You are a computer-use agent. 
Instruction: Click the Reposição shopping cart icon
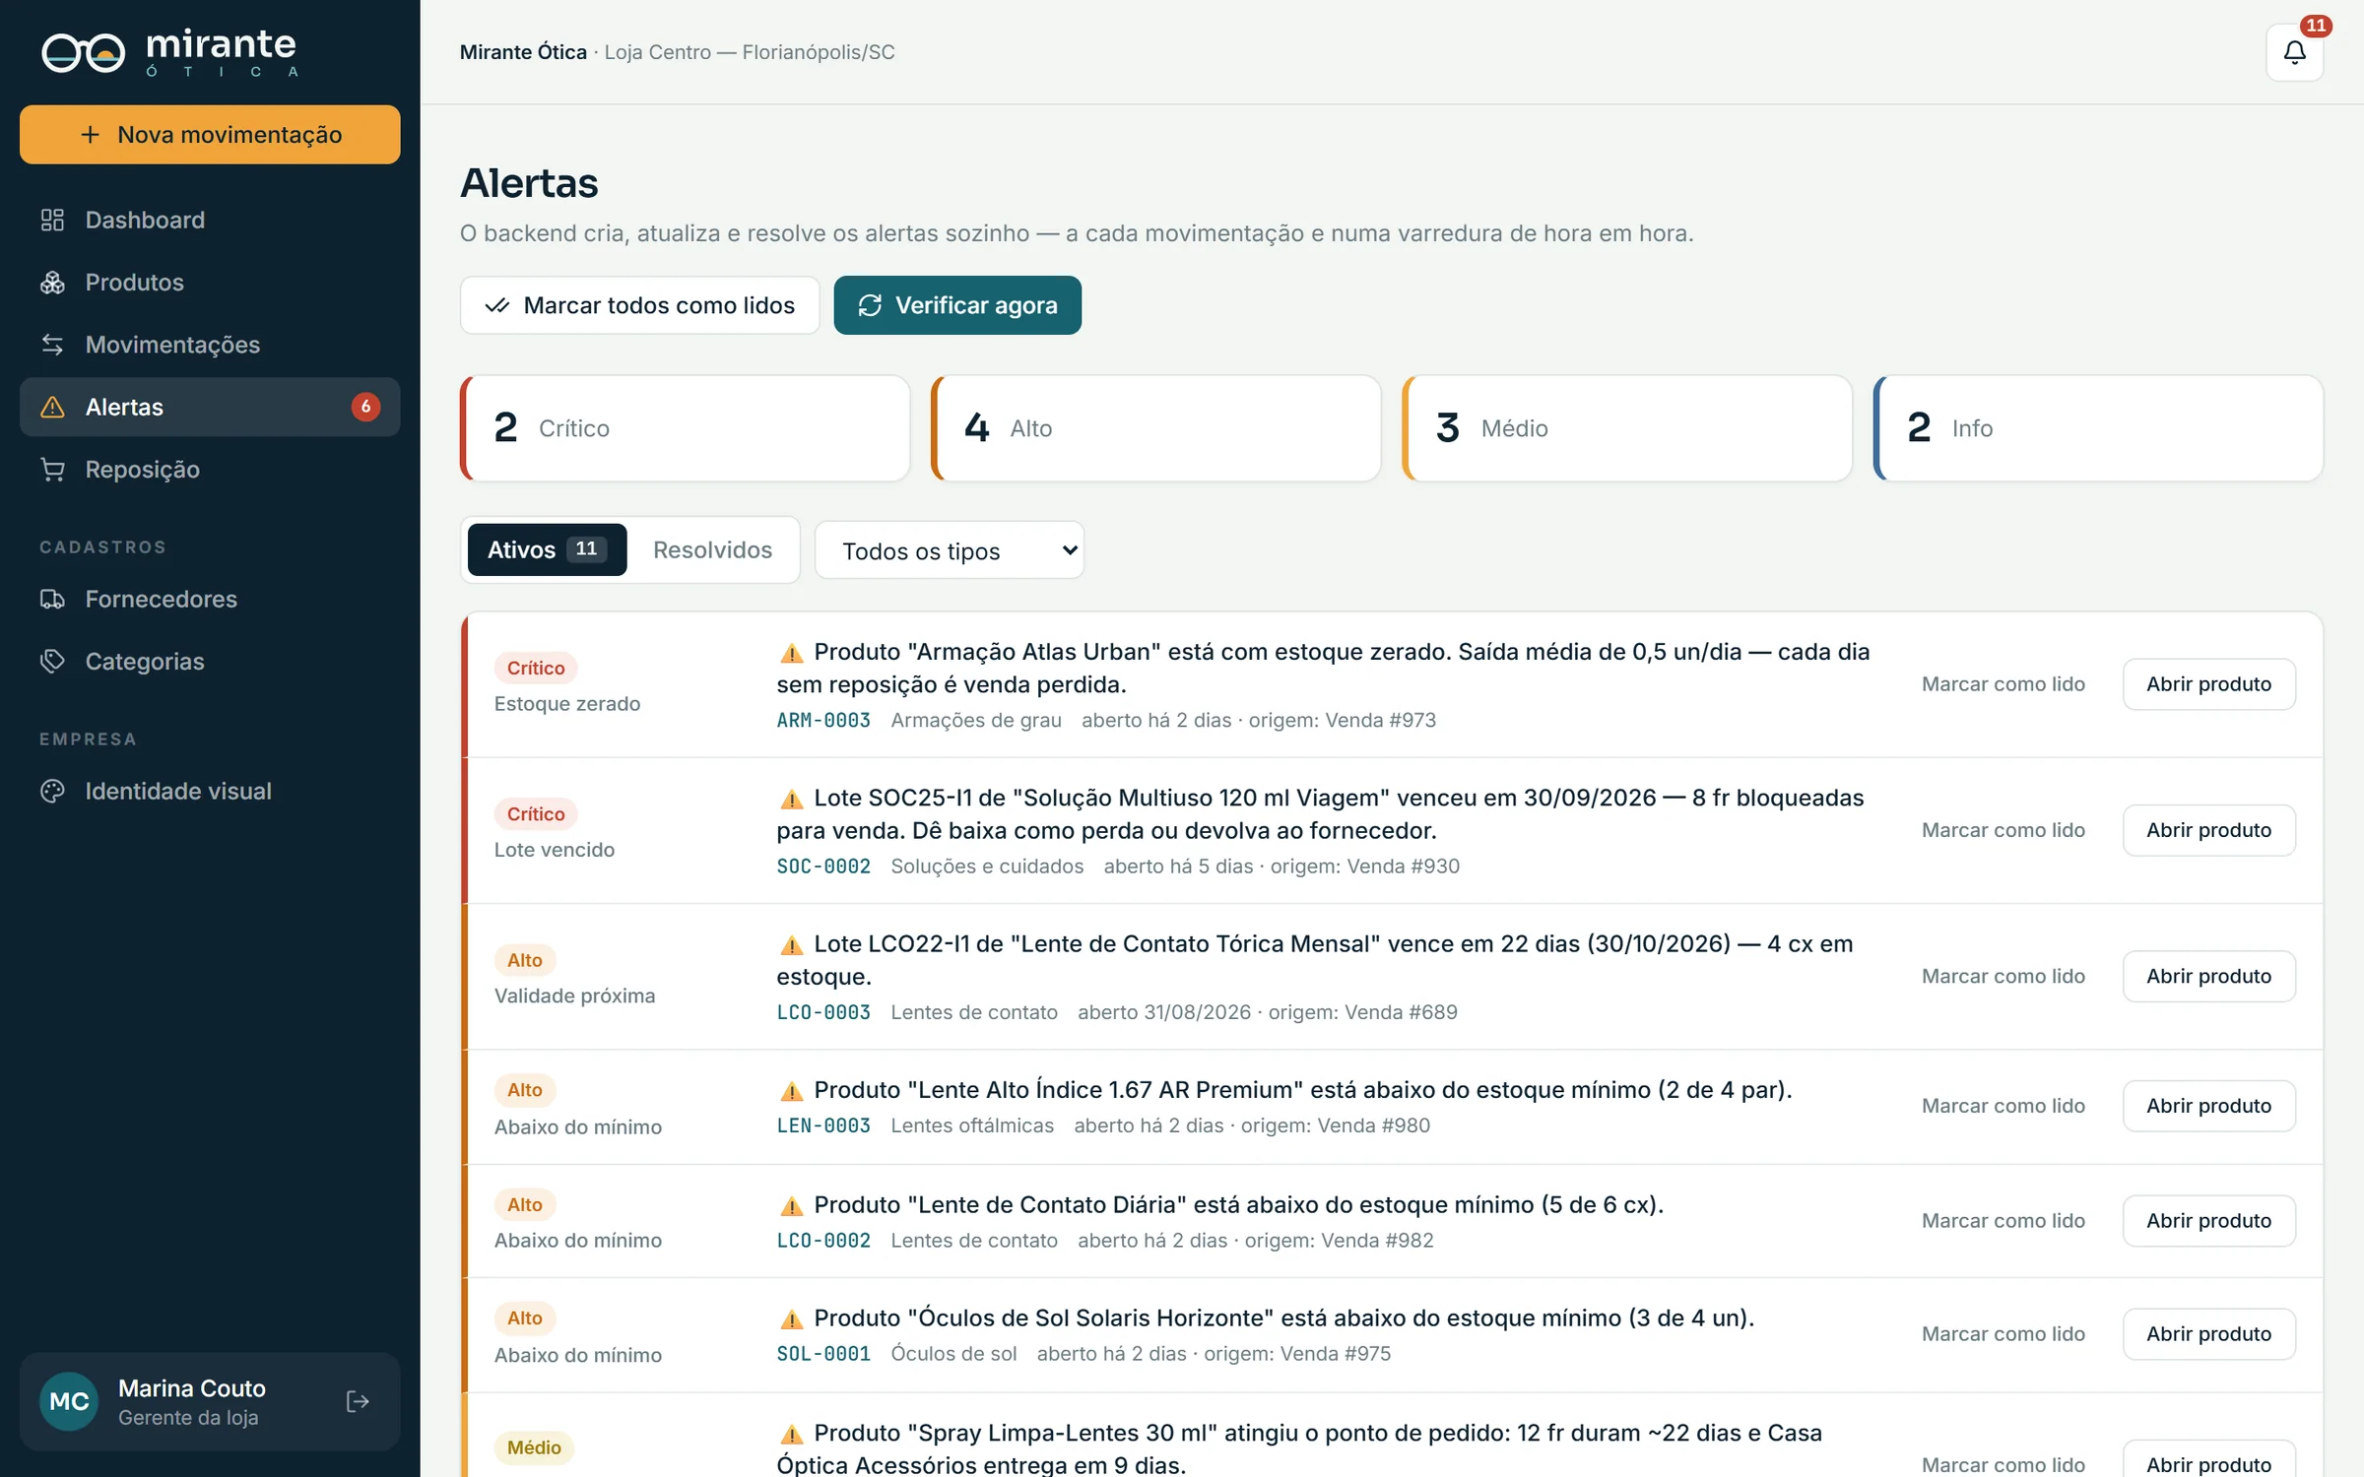pyautogui.click(x=52, y=470)
